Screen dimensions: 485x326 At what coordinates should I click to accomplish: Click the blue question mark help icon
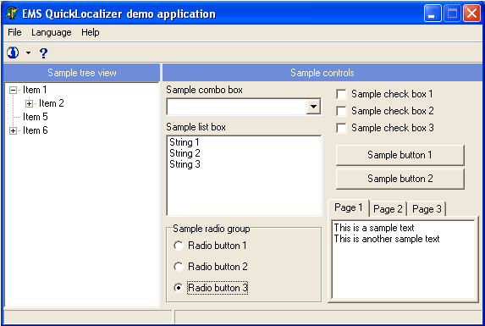tap(44, 53)
